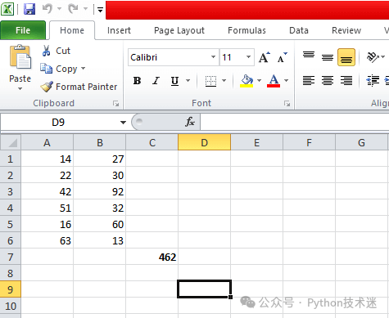Image resolution: width=389 pixels, height=318 pixels.
Task: Open the Page Layout tab
Action: pyautogui.click(x=179, y=30)
